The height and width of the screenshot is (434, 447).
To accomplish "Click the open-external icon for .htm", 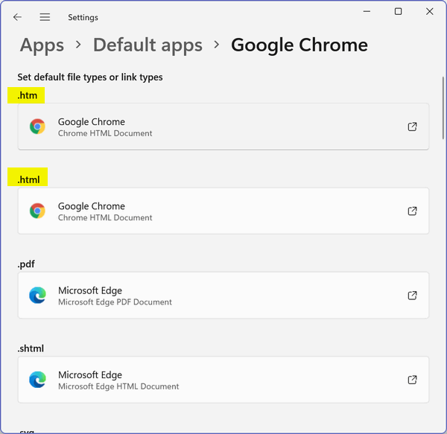I will 412,127.
